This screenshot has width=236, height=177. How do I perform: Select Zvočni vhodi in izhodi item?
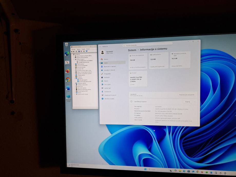(x=83, y=94)
